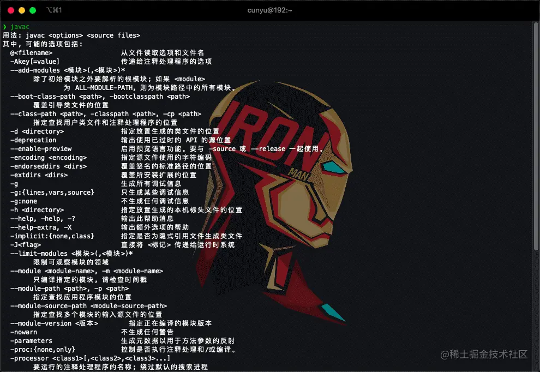Screen dimensions: 540x372
Task: Click the '--enable-preview' option
Action: coord(41,149)
